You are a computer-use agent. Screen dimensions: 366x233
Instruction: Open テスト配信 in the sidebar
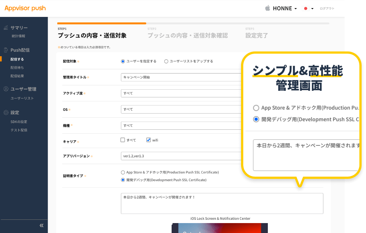coord(19,130)
